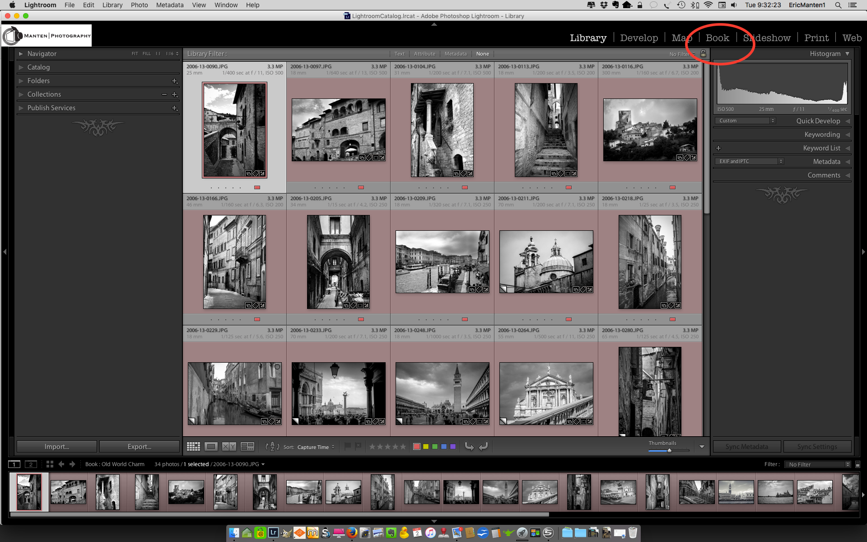This screenshot has height=542, width=867.
Task: Open Survey view icon
Action: tap(247, 447)
